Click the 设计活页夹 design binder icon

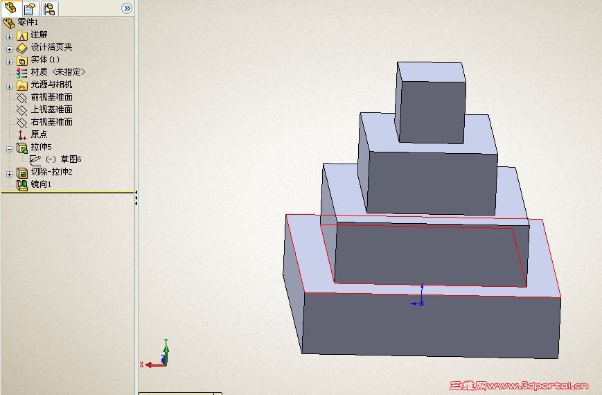point(22,48)
